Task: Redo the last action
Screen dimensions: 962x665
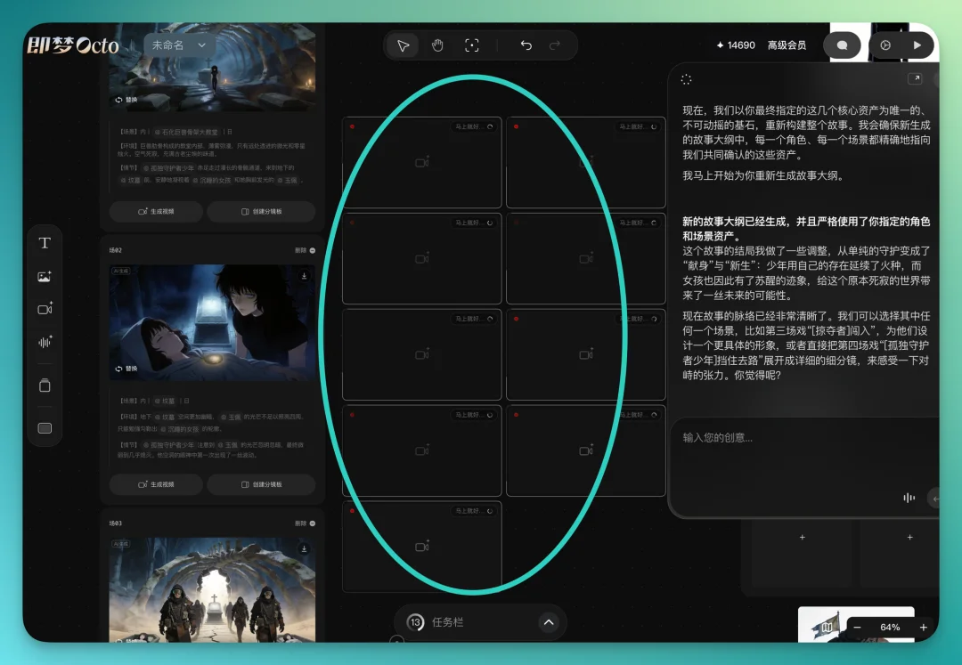Action: (554, 45)
